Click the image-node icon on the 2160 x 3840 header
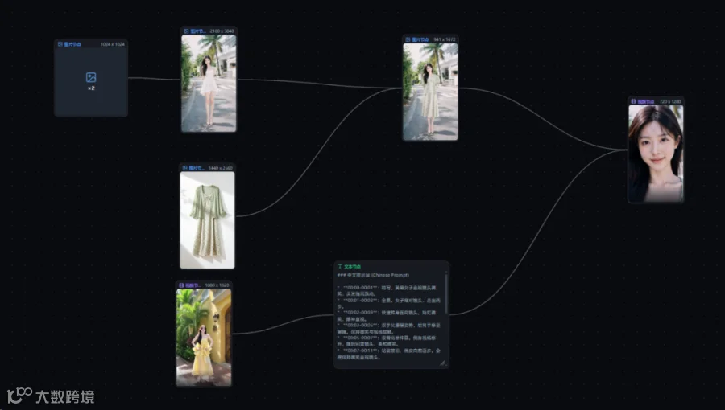 (186, 31)
